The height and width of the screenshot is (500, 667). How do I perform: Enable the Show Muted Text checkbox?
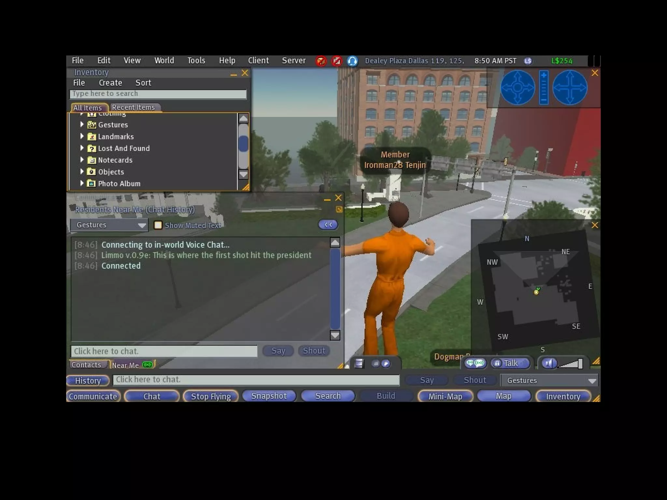click(158, 225)
